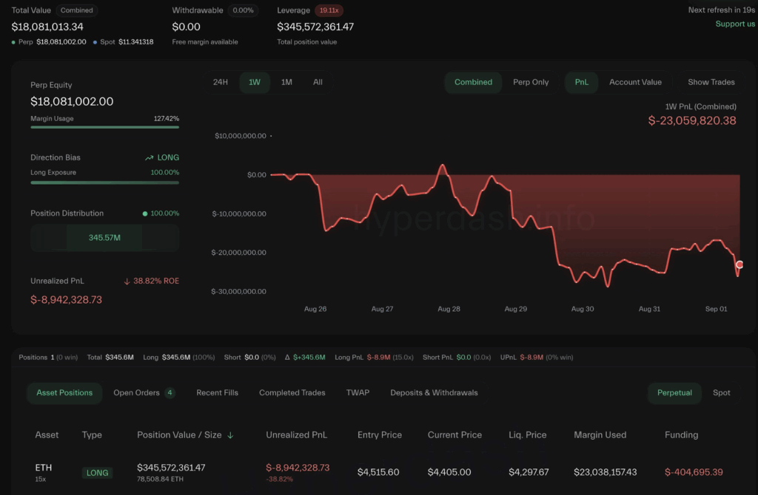Click the delta symbol in positions summary
Image resolution: width=758 pixels, height=495 pixels.
pos(287,358)
